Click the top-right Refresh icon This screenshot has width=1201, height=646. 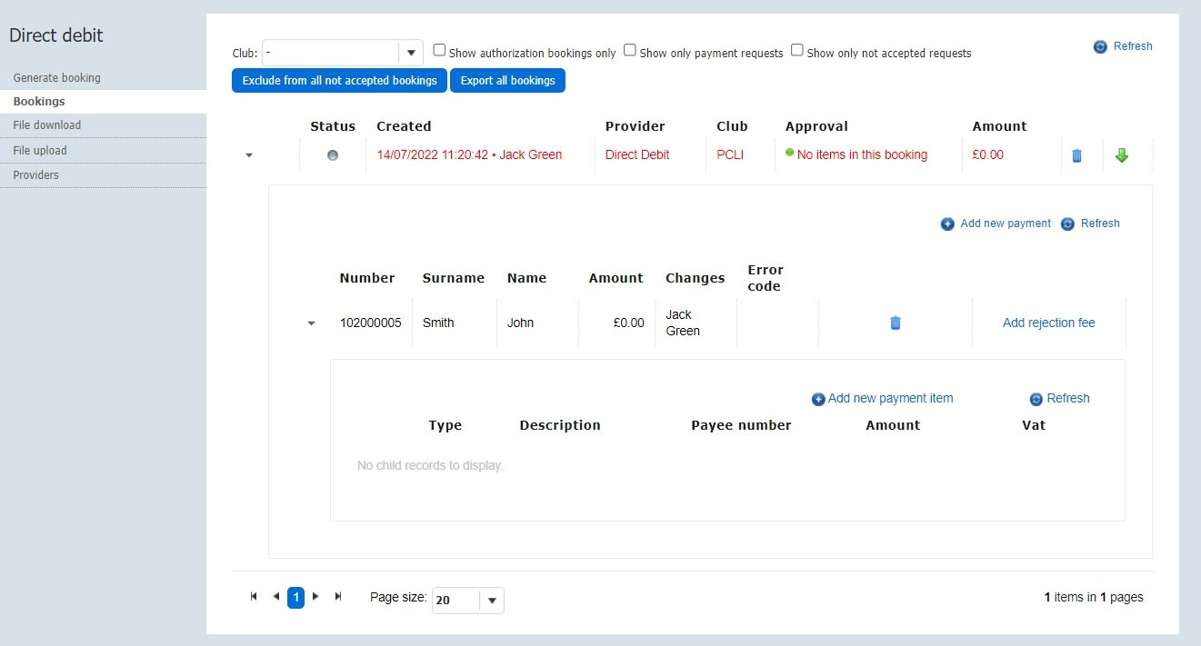point(1100,46)
